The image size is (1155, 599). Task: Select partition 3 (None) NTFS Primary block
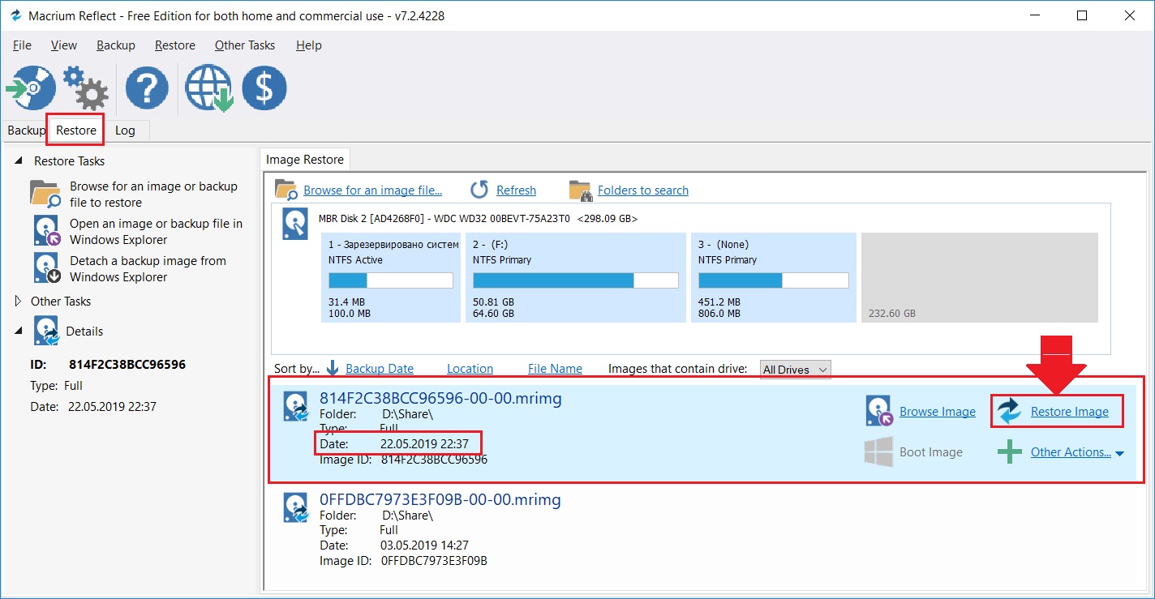(774, 278)
